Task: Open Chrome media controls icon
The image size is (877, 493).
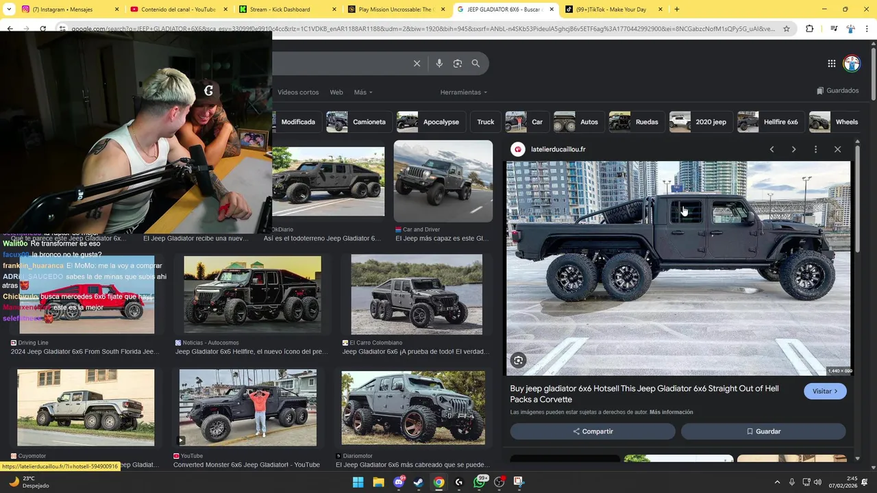Action: 833,29
